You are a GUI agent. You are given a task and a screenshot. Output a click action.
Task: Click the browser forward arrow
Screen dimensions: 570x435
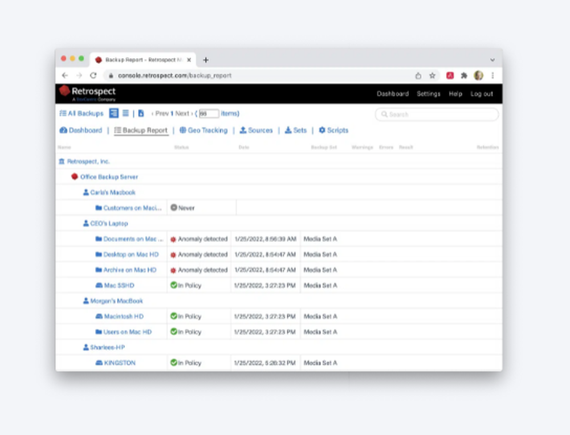[x=79, y=76]
